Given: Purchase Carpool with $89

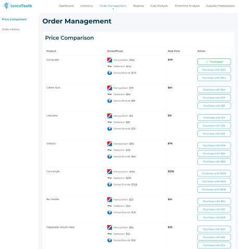Looking at the screenshot, I should tap(214, 161).
